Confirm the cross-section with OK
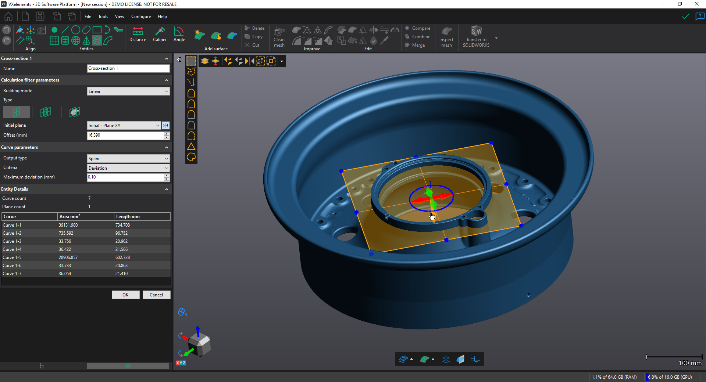 (125, 295)
